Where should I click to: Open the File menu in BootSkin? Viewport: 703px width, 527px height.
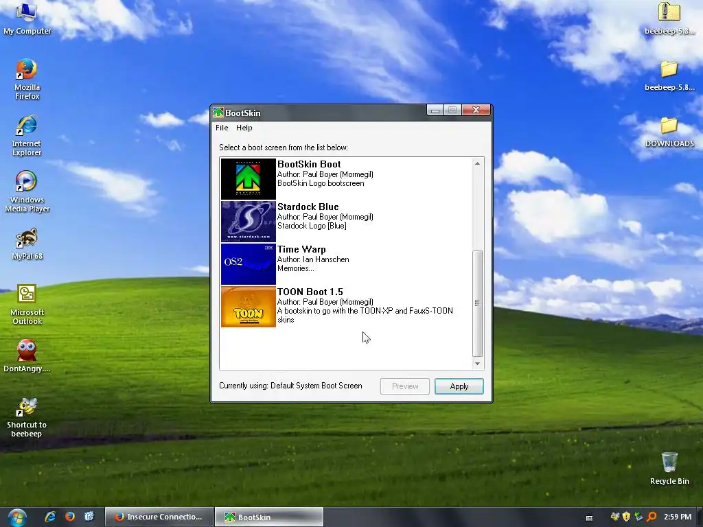tap(222, 128)
